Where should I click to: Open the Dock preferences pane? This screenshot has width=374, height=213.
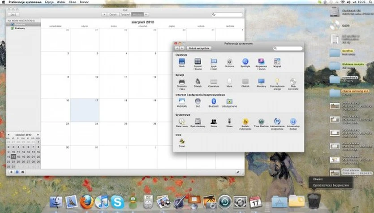(182, 62)
